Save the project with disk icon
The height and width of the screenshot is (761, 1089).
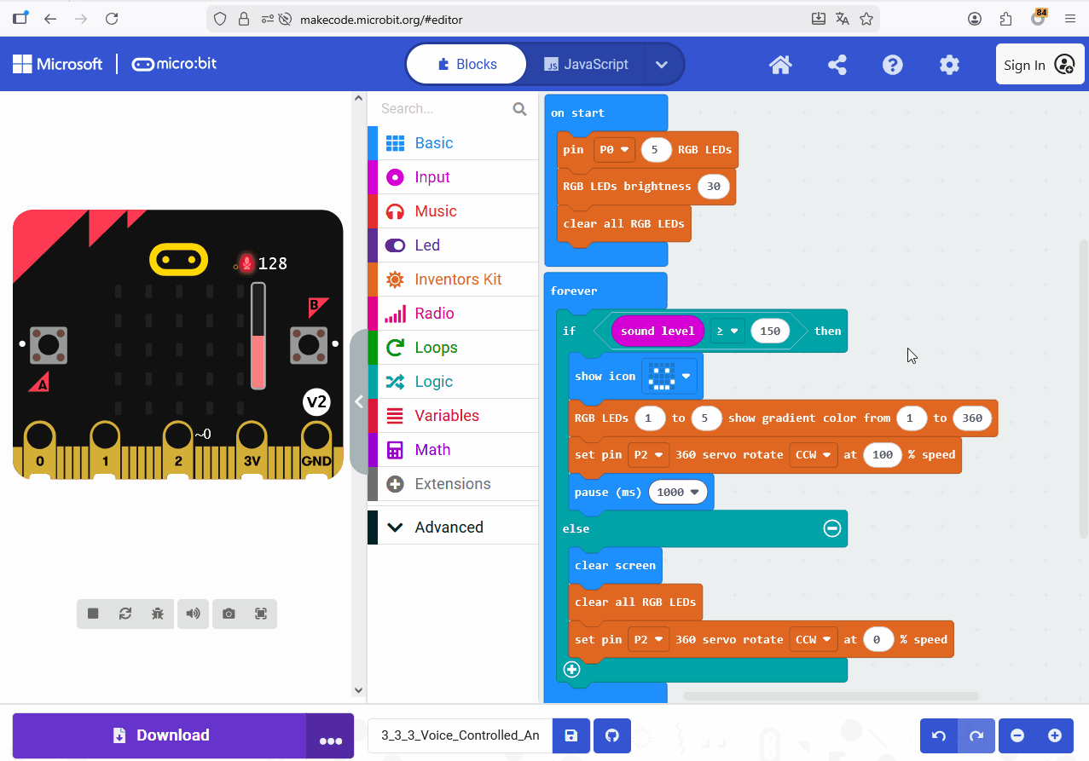pos(571,735)
